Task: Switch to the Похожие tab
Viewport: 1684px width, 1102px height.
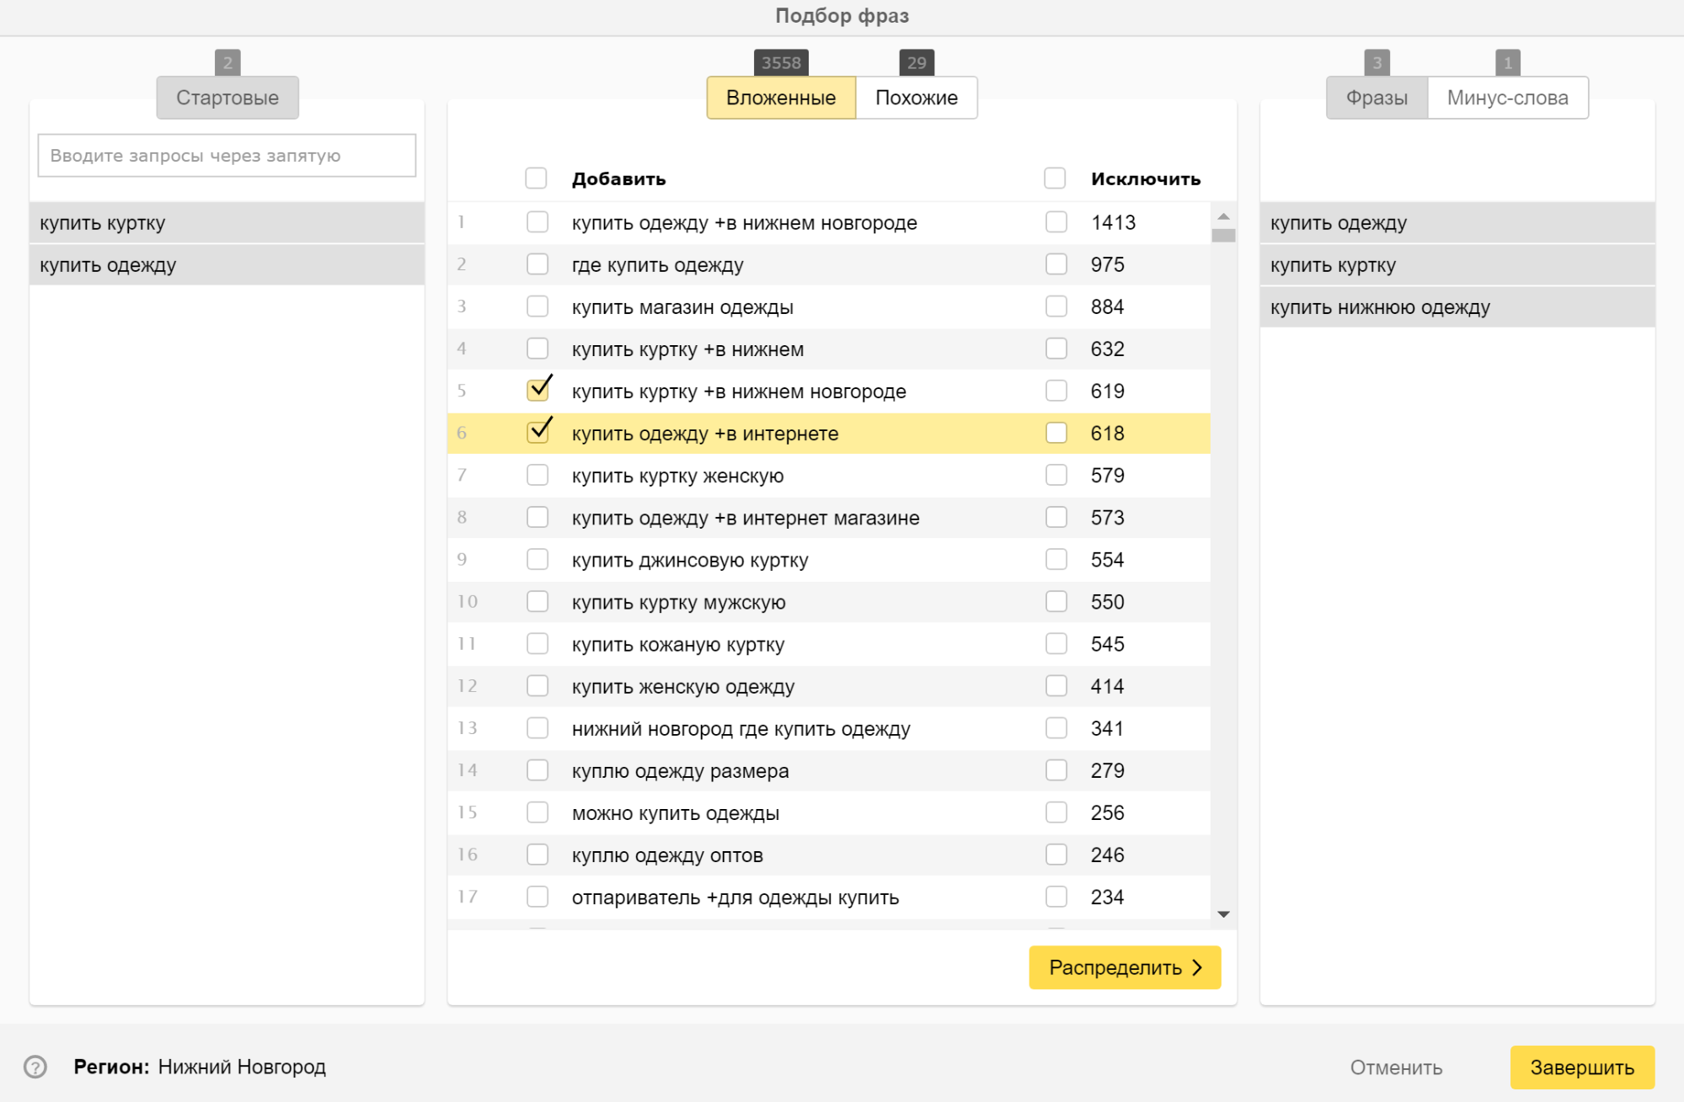Action: tap(916, 98)
